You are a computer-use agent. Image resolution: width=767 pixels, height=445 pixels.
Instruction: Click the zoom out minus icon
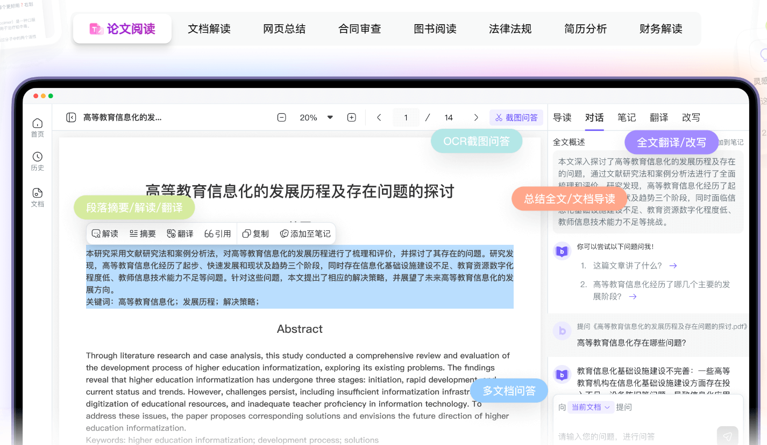281,118
